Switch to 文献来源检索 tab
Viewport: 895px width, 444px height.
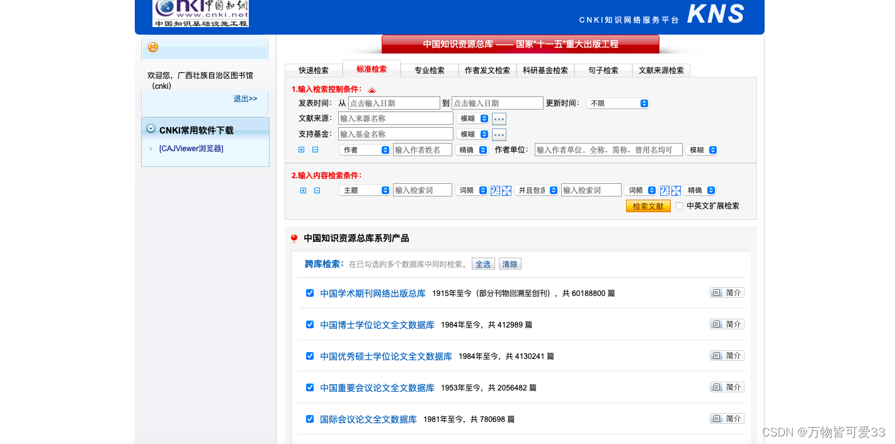tap(661, 71)
